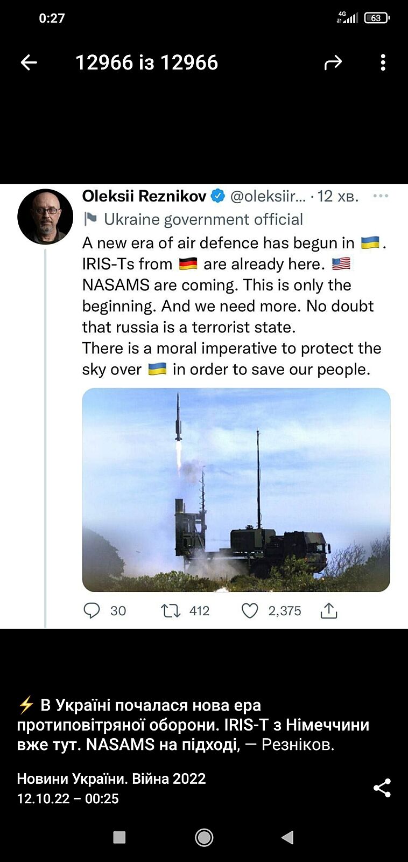The height and width of the screenshot is (862, 408).
Task: Tap the retweet icon on tweet
Action: pyautogui.click(x=171, y=610)
